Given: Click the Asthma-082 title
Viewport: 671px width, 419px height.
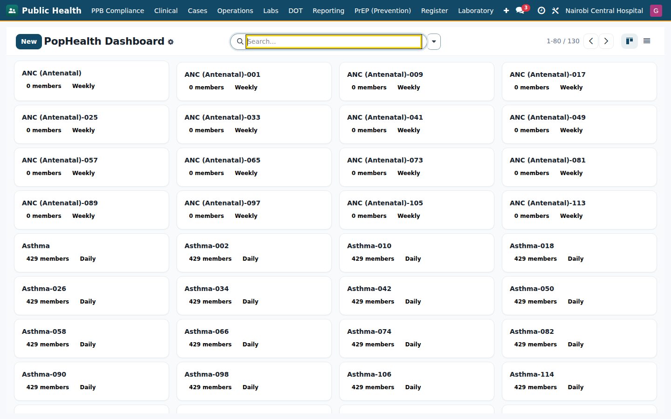Looking at the screenshot, I should click(532, 331).
